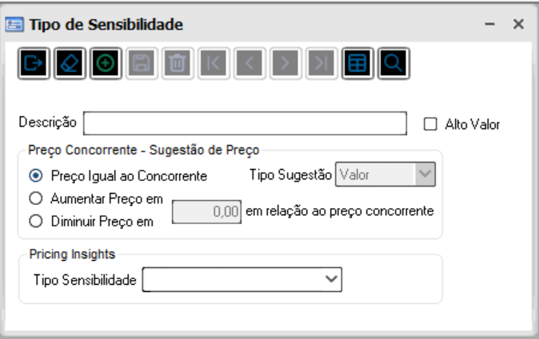Select Aumentar Preço em radio button
This screenshot has height=339, width=539.
coord(34,196)
